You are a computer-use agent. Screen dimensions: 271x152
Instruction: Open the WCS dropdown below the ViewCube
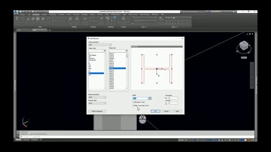point(244,57)
